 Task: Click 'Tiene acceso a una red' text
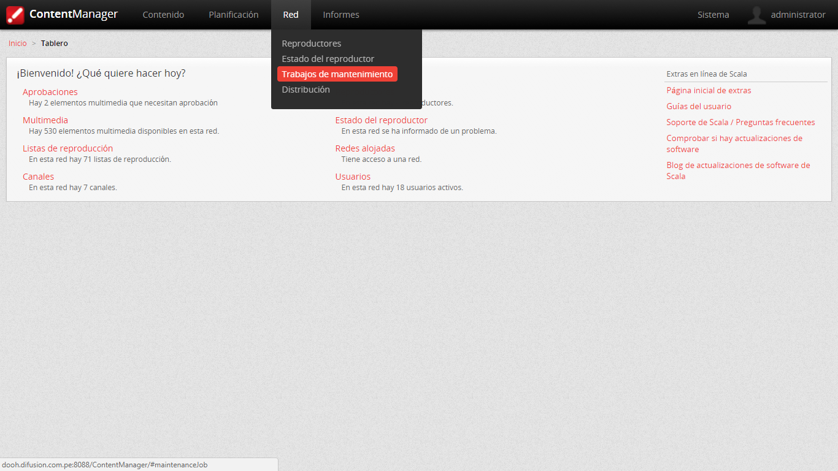tap(382, 159)
